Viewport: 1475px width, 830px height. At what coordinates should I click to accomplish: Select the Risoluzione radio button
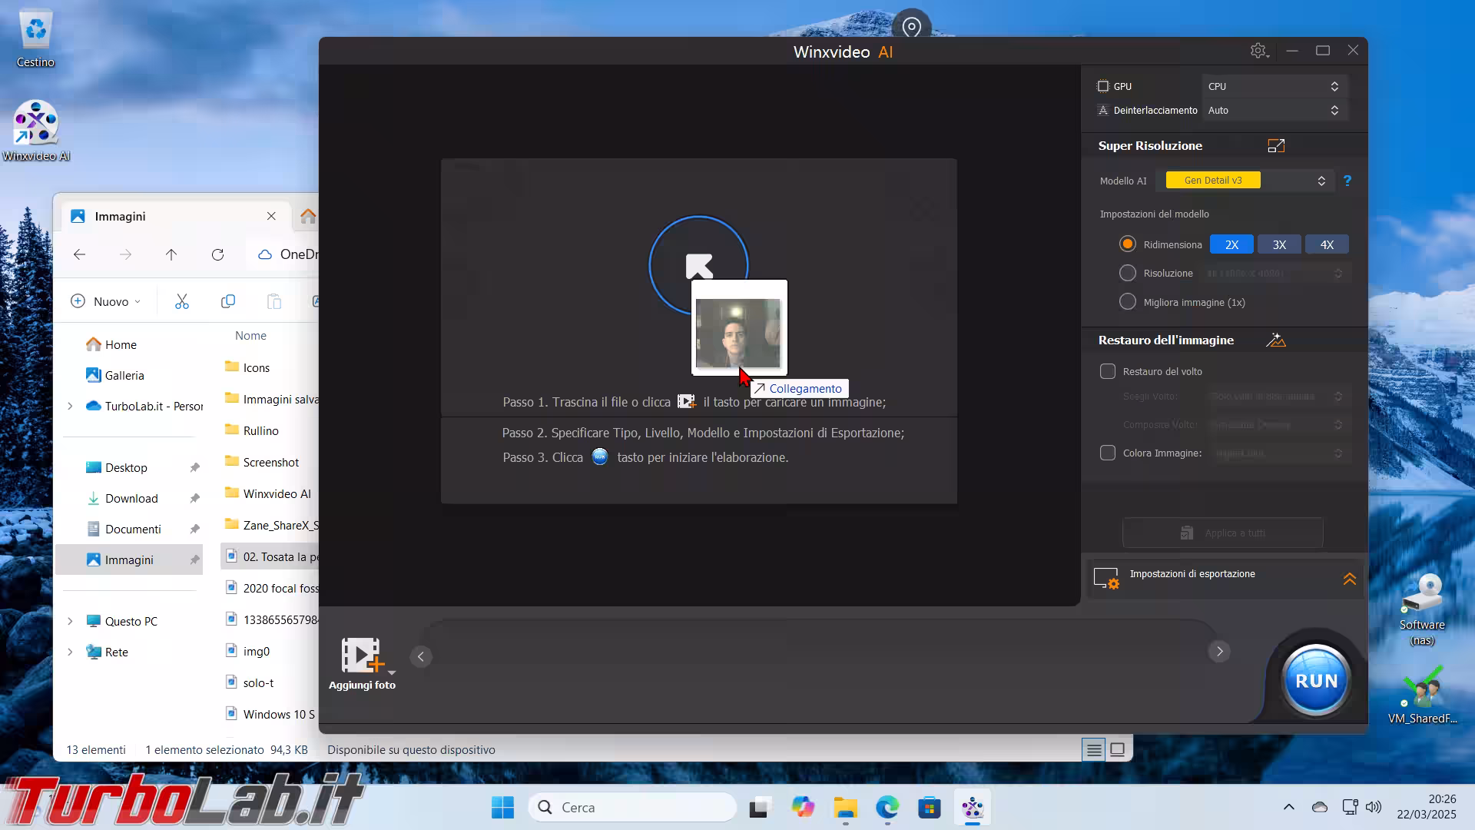point(1127,274)
